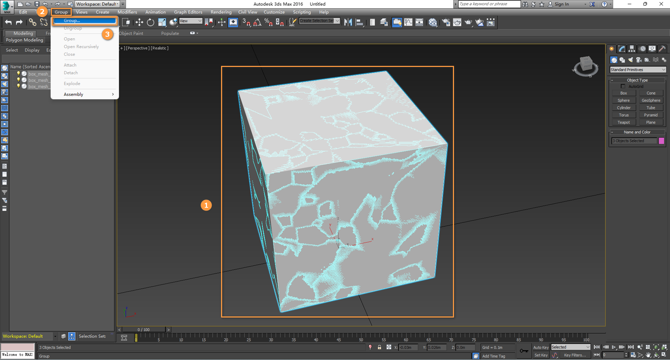Toggle Percent Snap in the toolbar
The width and height of the screenshot is (670, 360).
tap(268, 22)
